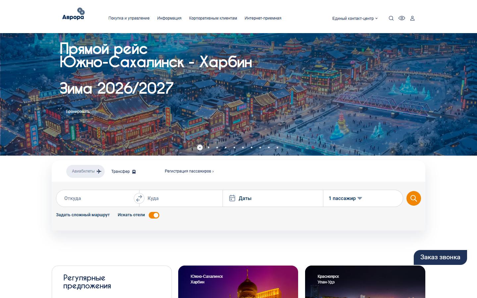Open Южно-Сахалинск Харбин offer card
The image size is (477, 298).
pos(238,282)
